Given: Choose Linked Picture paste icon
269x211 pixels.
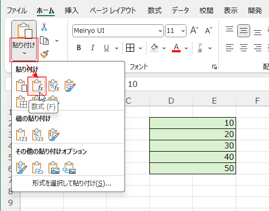Looking at the screenshot, I should click(69, 168).
